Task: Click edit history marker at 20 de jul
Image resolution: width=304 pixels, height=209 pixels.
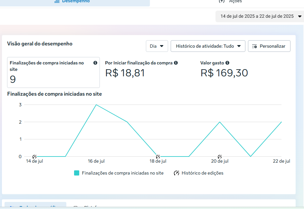Action: 220,157
